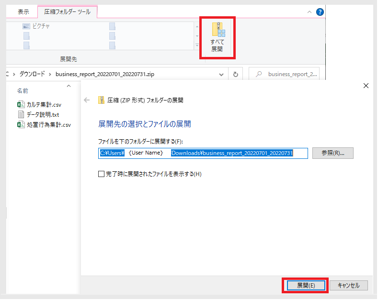Click the refresh icon beside address bar
The height and width of the screenshot is (300, 378).
pos(236,74)
